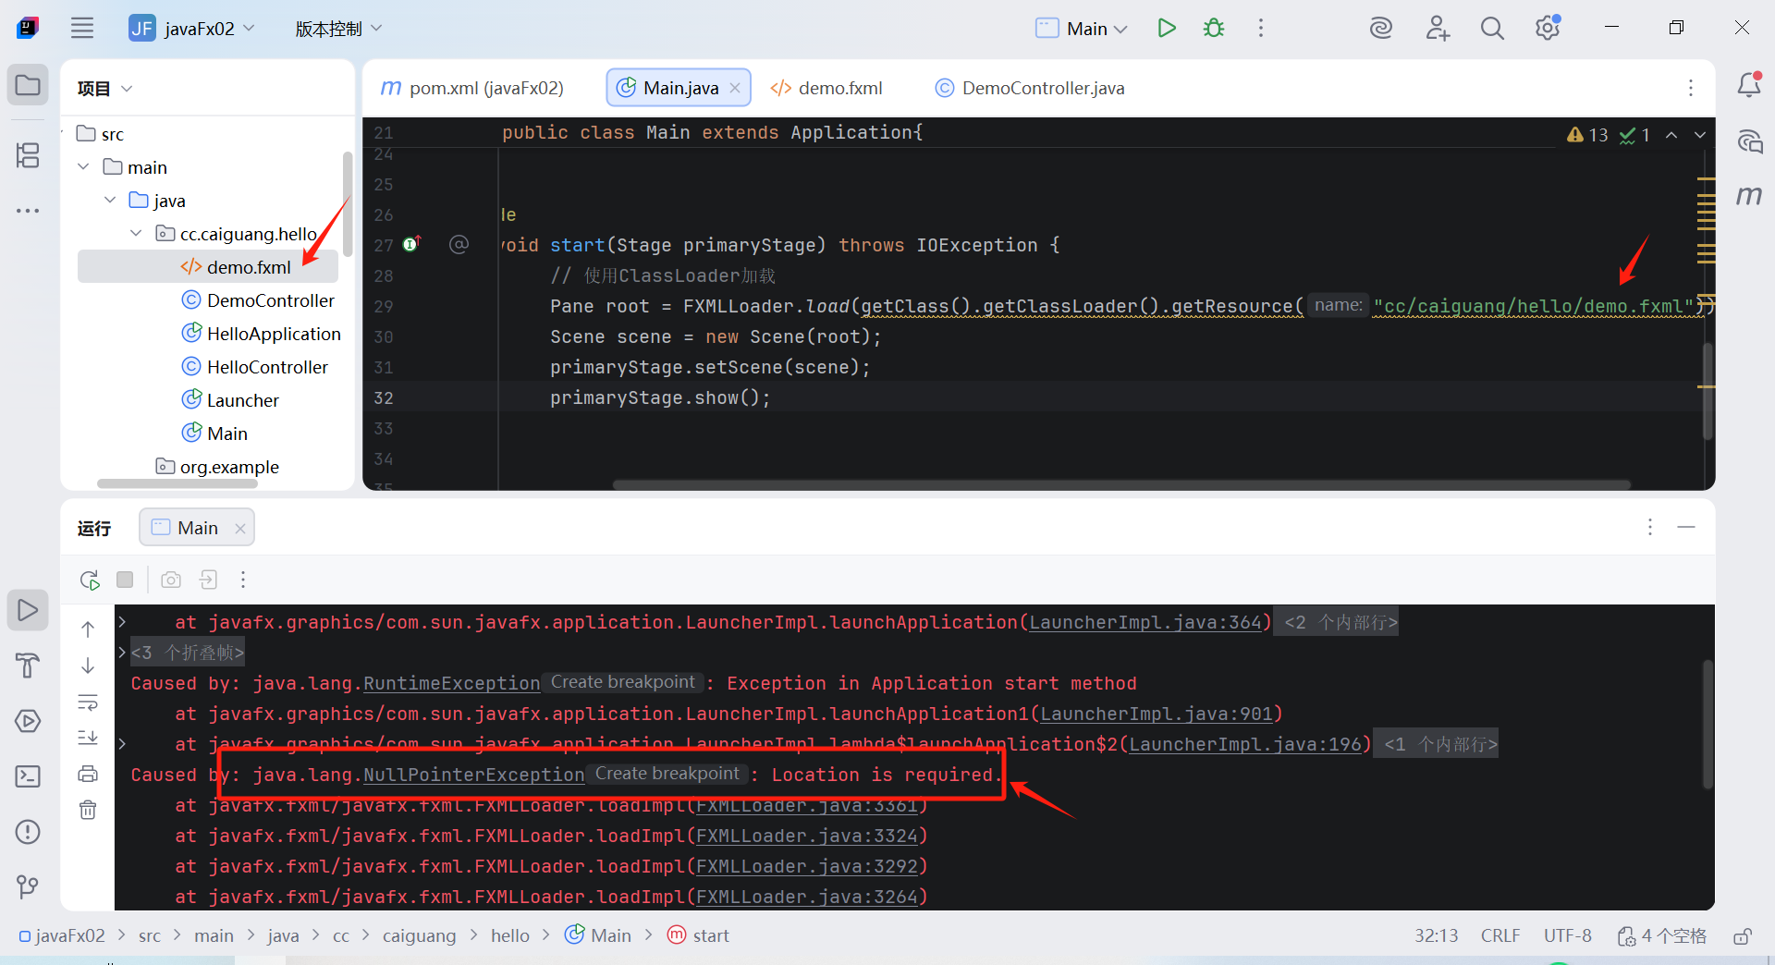Viewport: 1775px width, 965px height.
Task: Open the Terminal tool window
Action: pos(28,776)
